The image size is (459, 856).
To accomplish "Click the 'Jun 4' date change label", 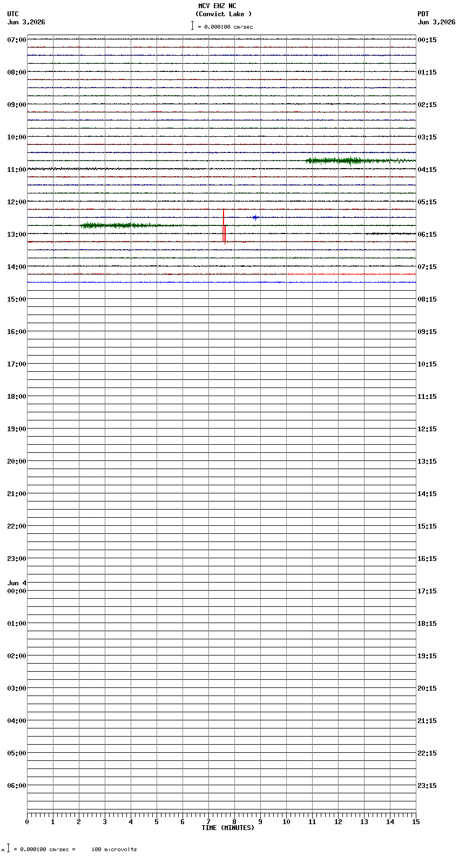I will tap(17, 583).
